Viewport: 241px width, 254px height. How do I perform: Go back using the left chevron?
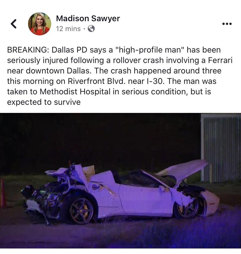[x=14, y=24]
